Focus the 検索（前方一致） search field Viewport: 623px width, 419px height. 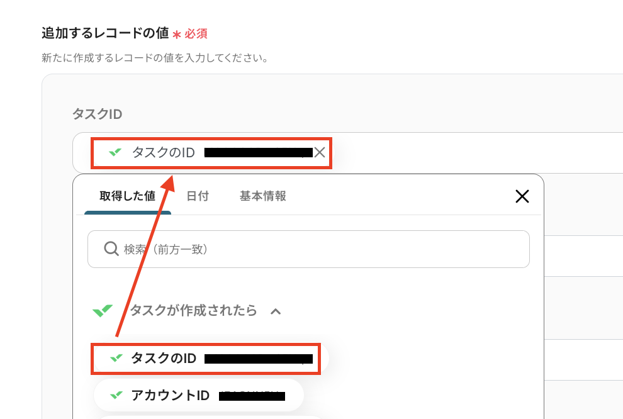point(315,249)
